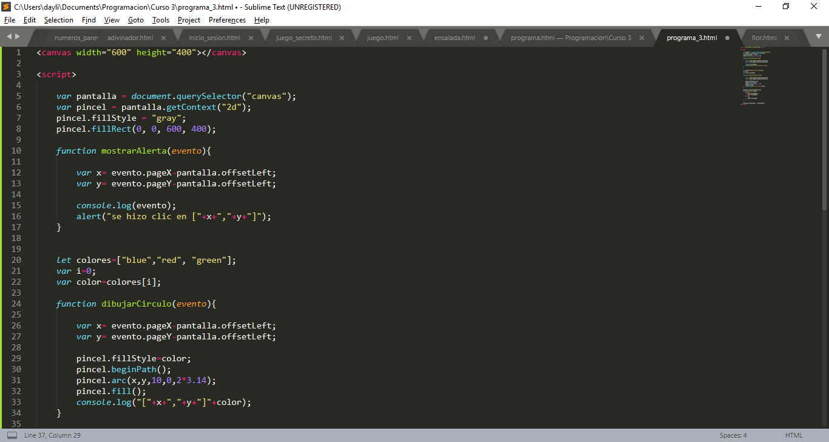Switch to the juego_secreto.html tab
The height and width of the screenshot is (442, 829).
tap(303, 38)
